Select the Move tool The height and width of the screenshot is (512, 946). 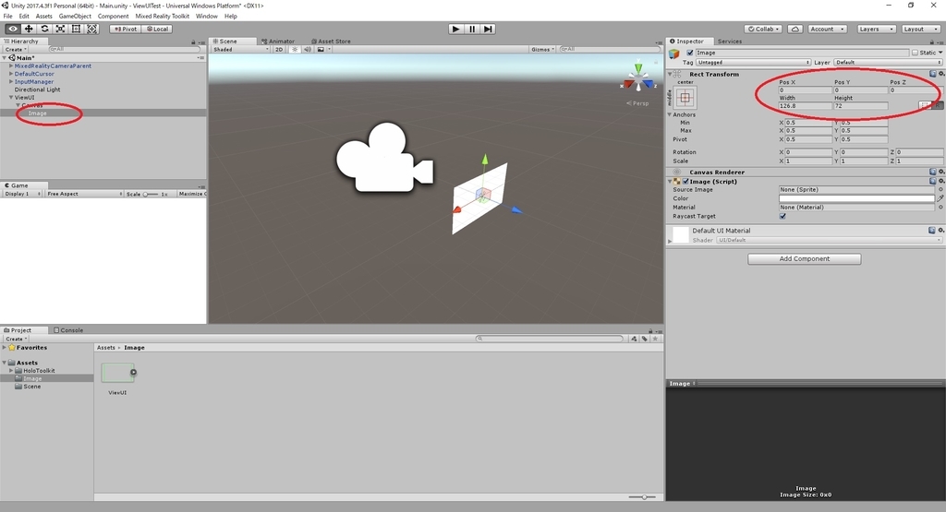click(29, 29)
